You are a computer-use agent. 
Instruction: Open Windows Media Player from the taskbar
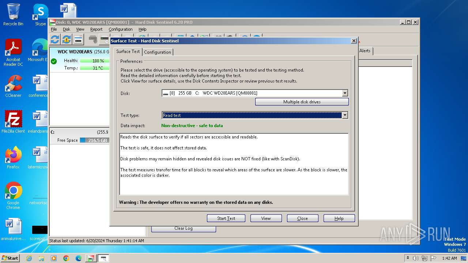[54, 258]
